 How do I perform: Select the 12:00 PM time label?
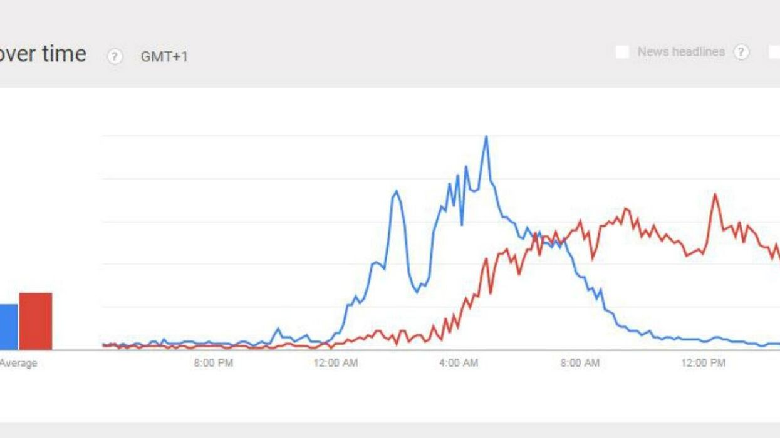[x=703, y=363]
